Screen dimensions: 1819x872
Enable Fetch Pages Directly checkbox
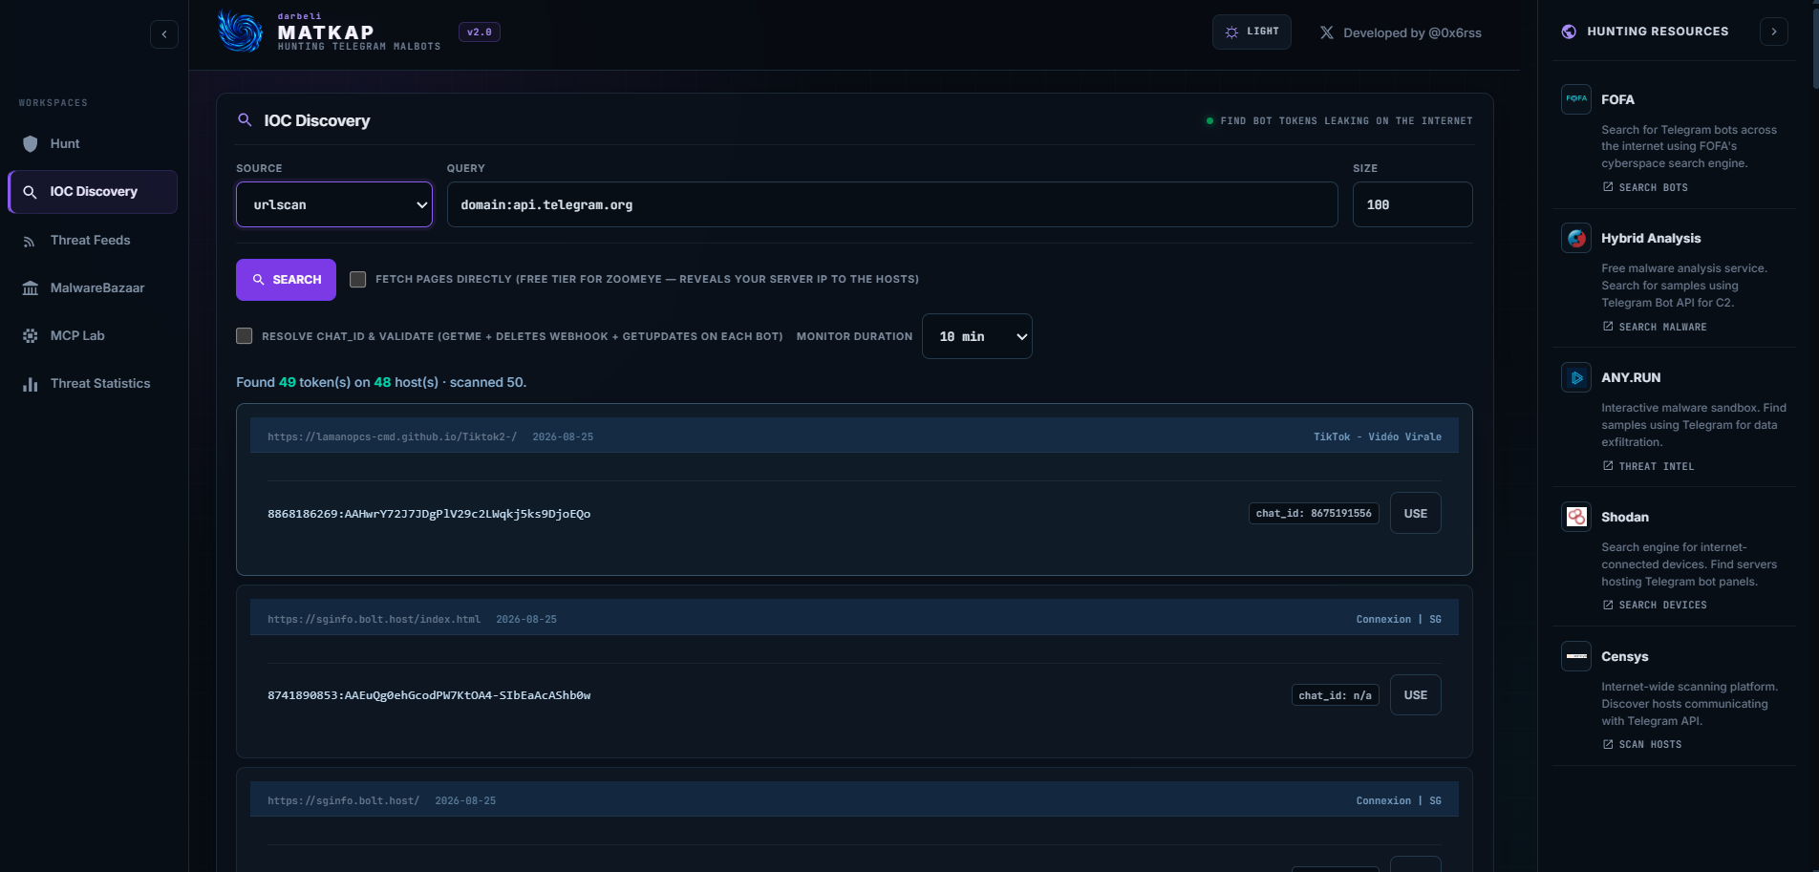click(358, 279)
